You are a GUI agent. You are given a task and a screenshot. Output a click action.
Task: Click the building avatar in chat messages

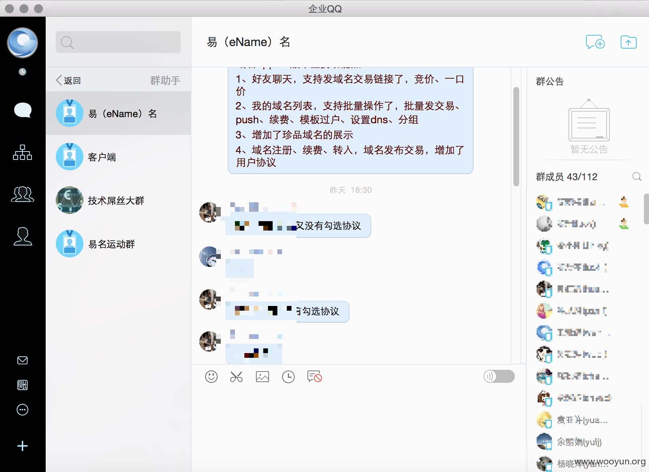click(210, 256)
